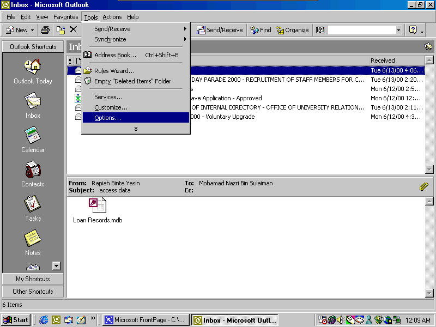Screen dimensions: 436x327
Task: Click the Find toolbar button
Action: [261, 30]
